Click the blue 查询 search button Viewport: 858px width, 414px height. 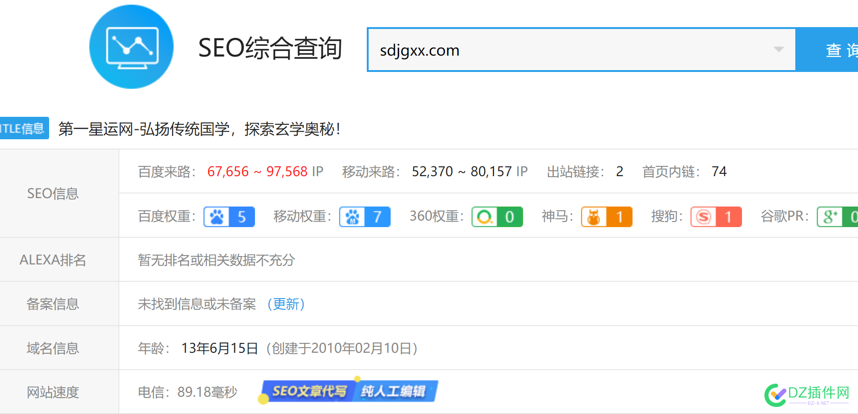click(827, 50)
